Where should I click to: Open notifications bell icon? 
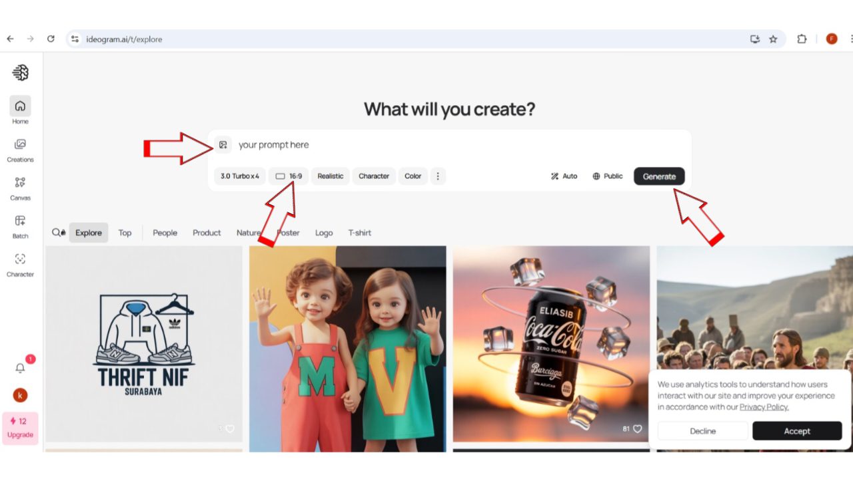click(20, 368)
